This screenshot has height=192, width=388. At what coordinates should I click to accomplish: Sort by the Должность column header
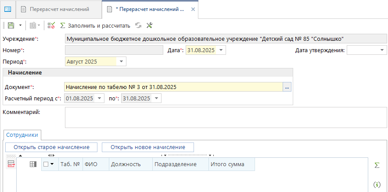[x=131, y=164]
